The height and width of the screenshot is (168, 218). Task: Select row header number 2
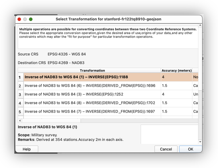coord(20,86)
